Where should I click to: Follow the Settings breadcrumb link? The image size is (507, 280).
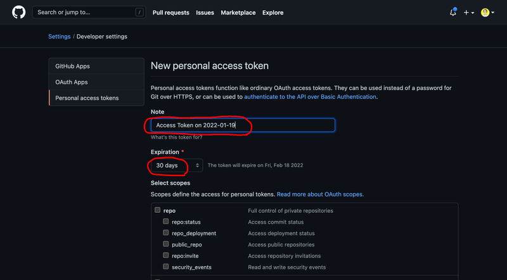click(60, 37)
